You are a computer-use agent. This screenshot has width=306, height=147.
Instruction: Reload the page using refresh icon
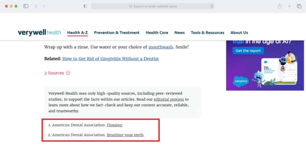(x=212, y=7)
